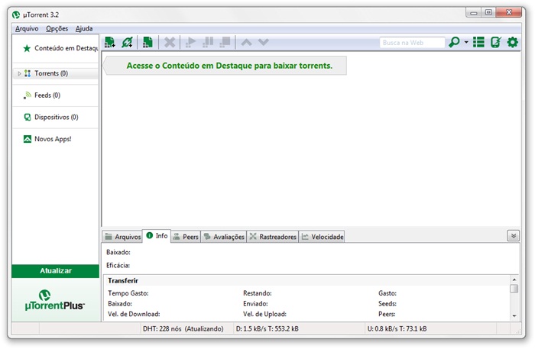Image resolution: width=535 pixels, height=349 pixels.
Task: Open Preferences with the gear icon
Action: tap(513, 42)
